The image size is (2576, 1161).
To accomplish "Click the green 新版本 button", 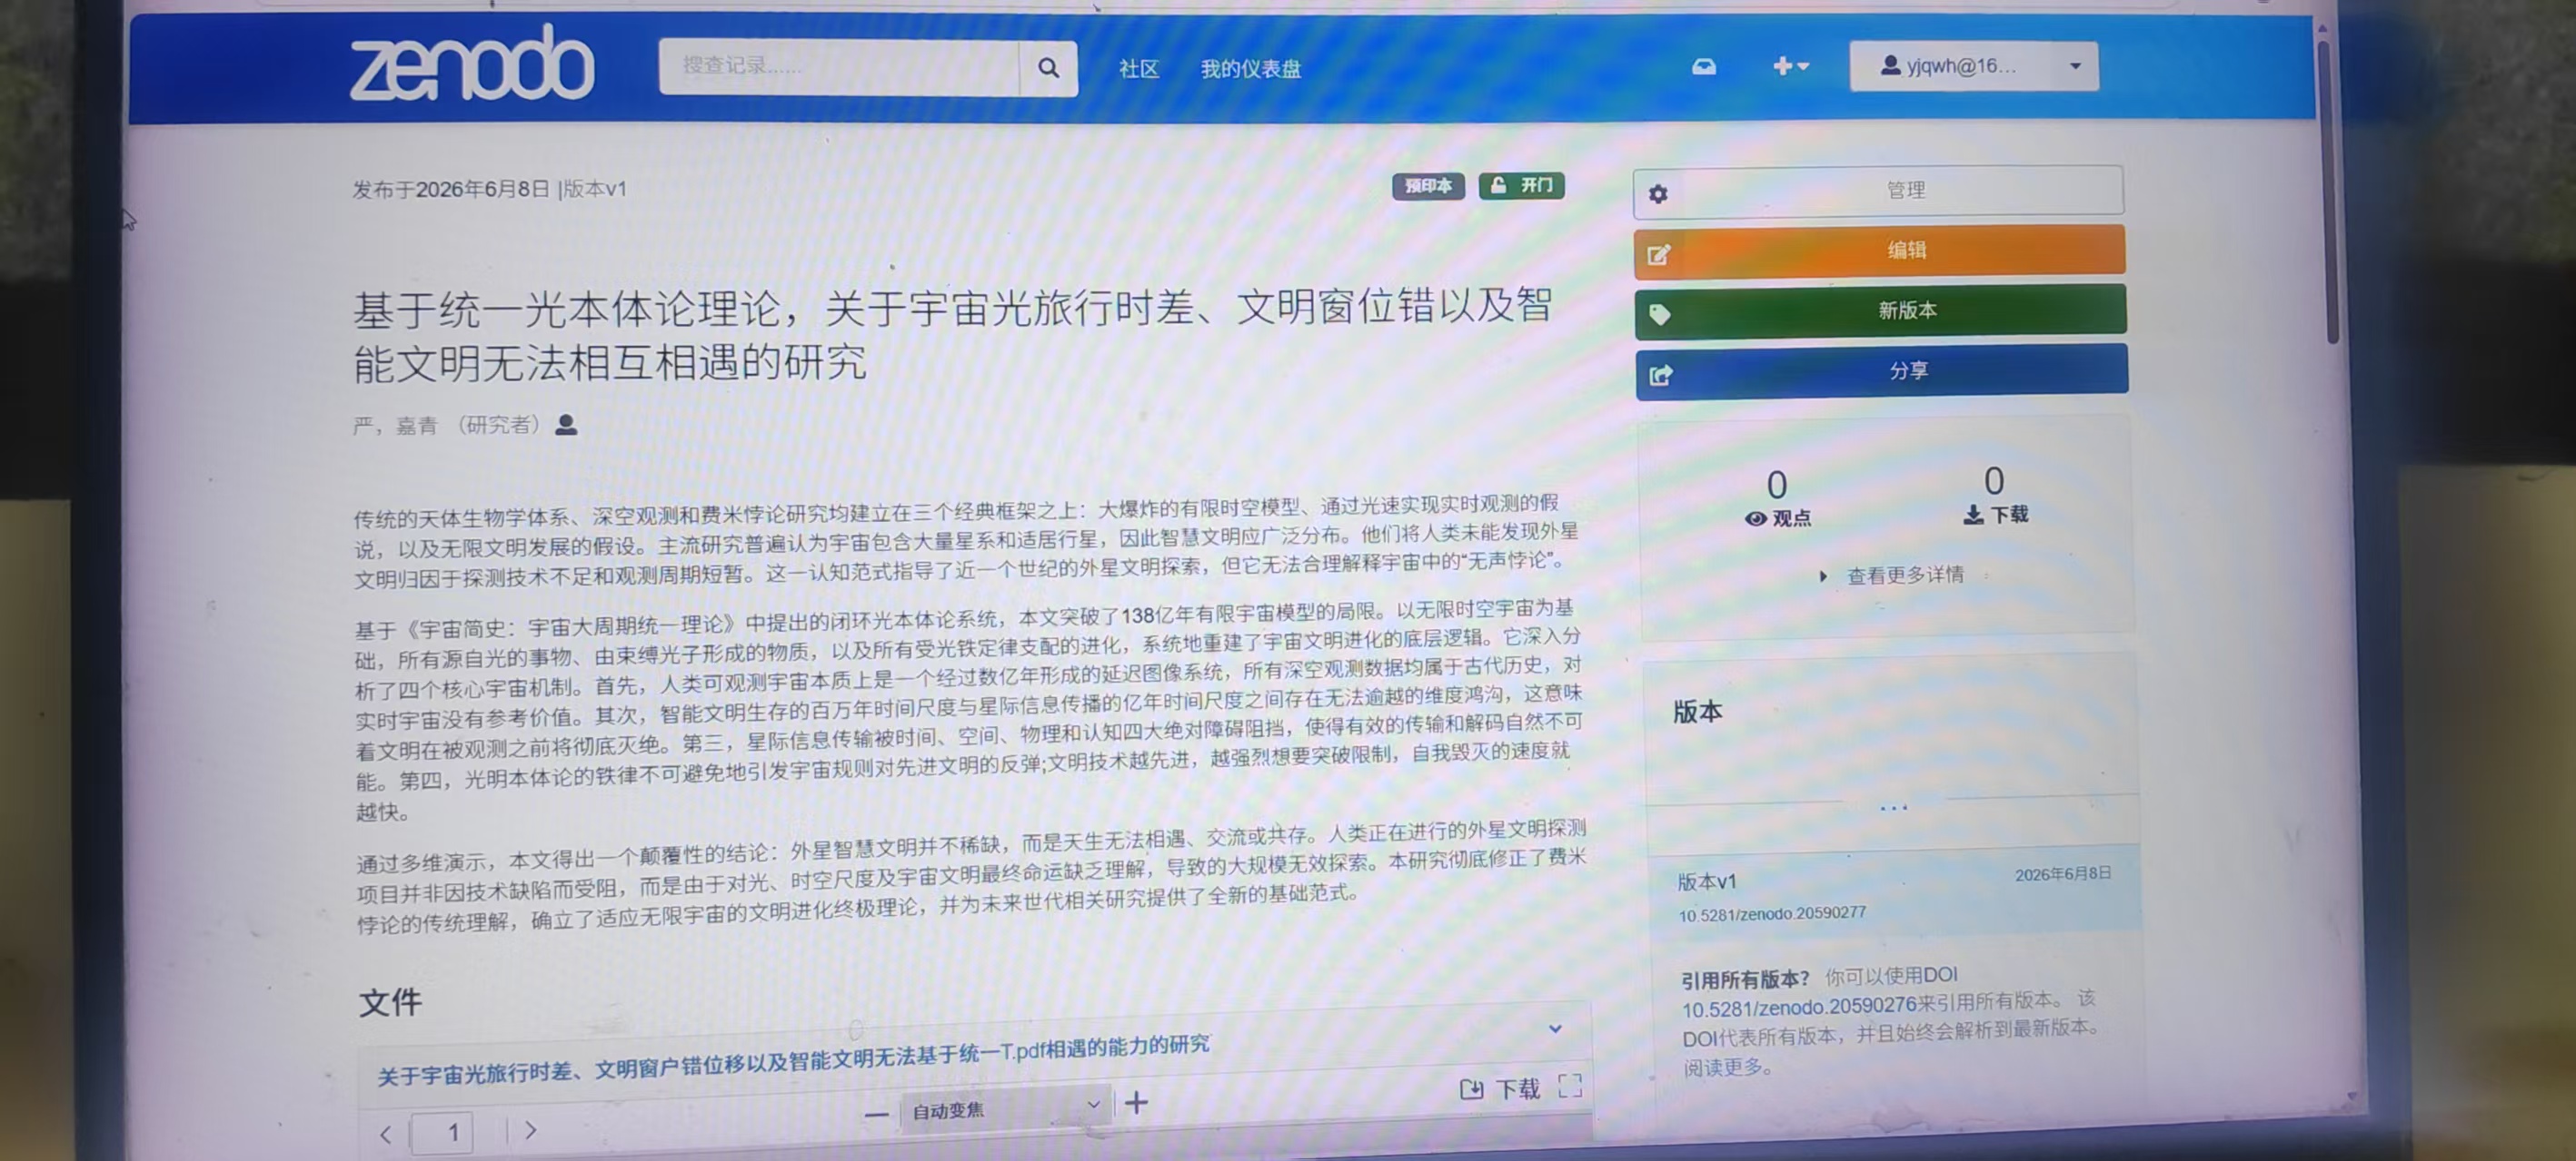I will click(x=1880, y=310).
